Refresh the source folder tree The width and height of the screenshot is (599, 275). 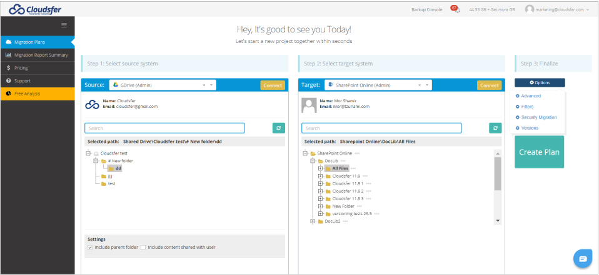278,128
